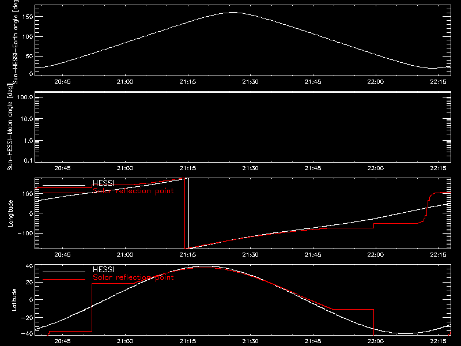This screenshot has height=346, width=461.
Task: Click red vertical latitude drop line at 22:00
Action: (373, 322)
